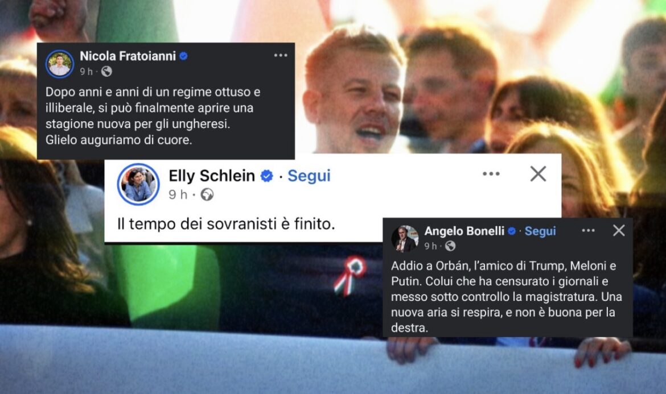The image size is (666, 394).
Task: Click Nicola Fratoianni's verified badge
Action: click(x=183, y=56)
